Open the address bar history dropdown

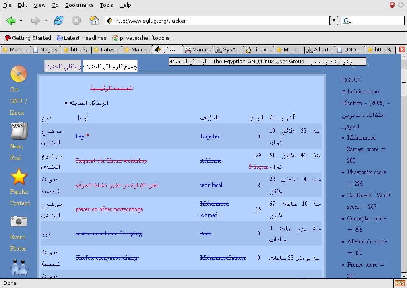tap(333, 20)
